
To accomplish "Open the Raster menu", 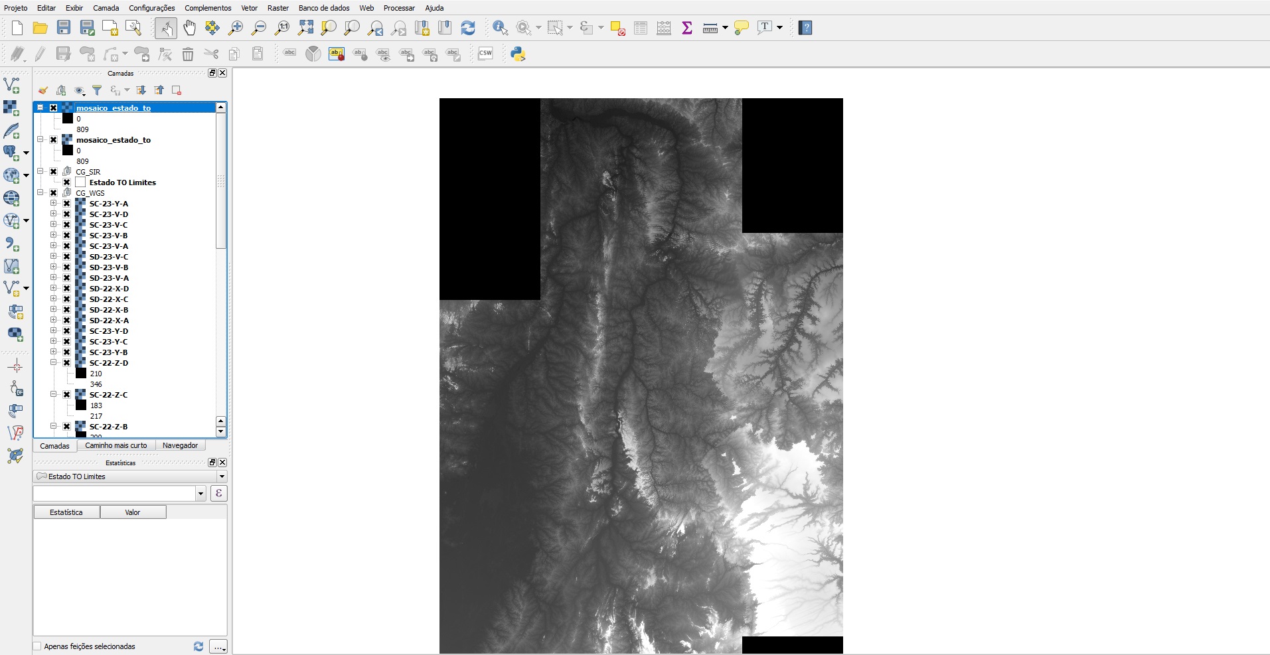I will [x=278, y=8].
